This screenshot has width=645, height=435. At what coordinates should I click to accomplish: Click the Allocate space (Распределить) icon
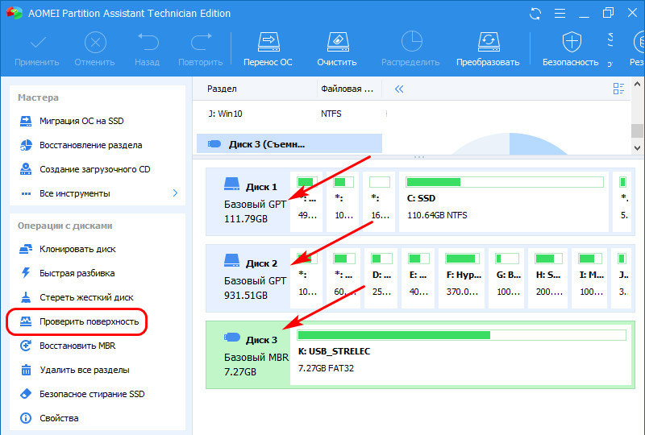click(411, 42)
